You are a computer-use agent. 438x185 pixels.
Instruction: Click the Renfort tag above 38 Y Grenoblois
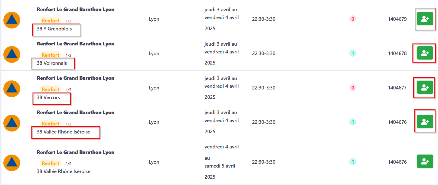point(50,21)
